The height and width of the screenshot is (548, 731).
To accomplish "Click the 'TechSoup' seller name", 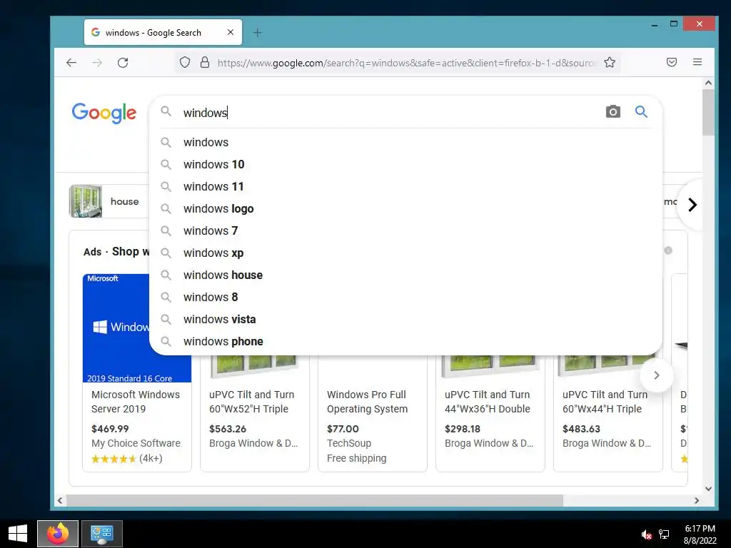I will point(349,443).
